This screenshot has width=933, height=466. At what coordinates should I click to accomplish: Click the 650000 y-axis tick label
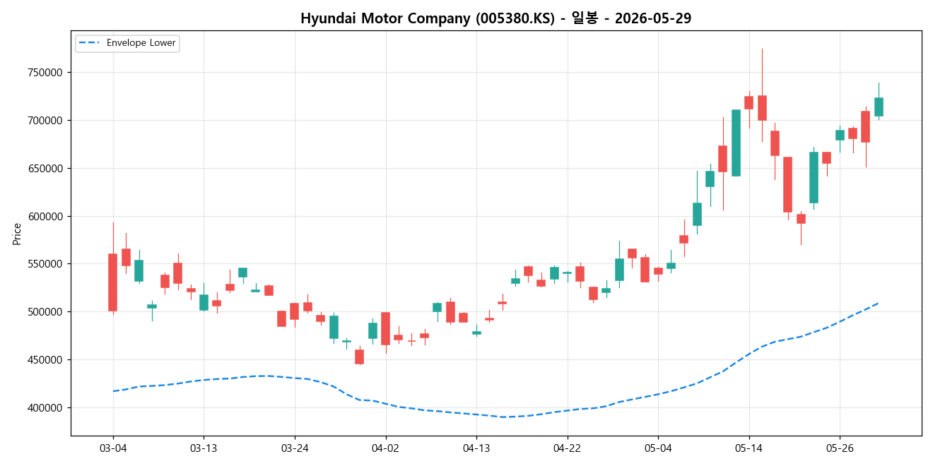click(x=46, y=169)
